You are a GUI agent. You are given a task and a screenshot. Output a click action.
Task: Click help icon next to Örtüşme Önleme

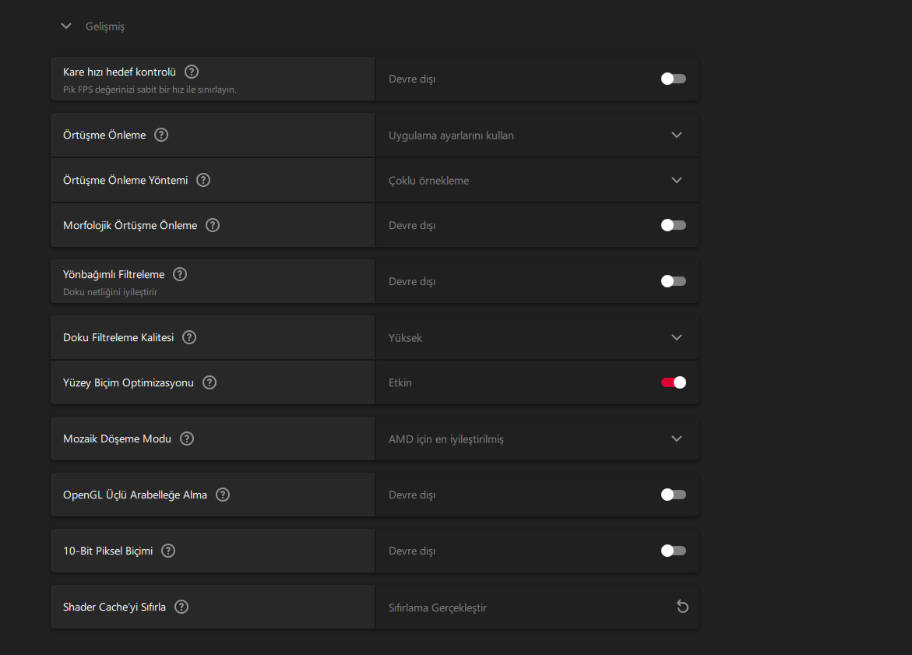(x=161, y=135)
